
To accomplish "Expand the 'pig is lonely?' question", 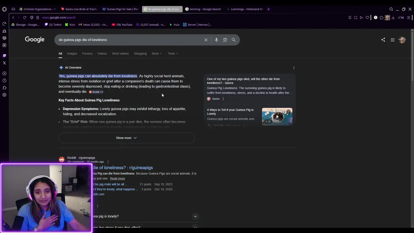I will pos(195,216).
